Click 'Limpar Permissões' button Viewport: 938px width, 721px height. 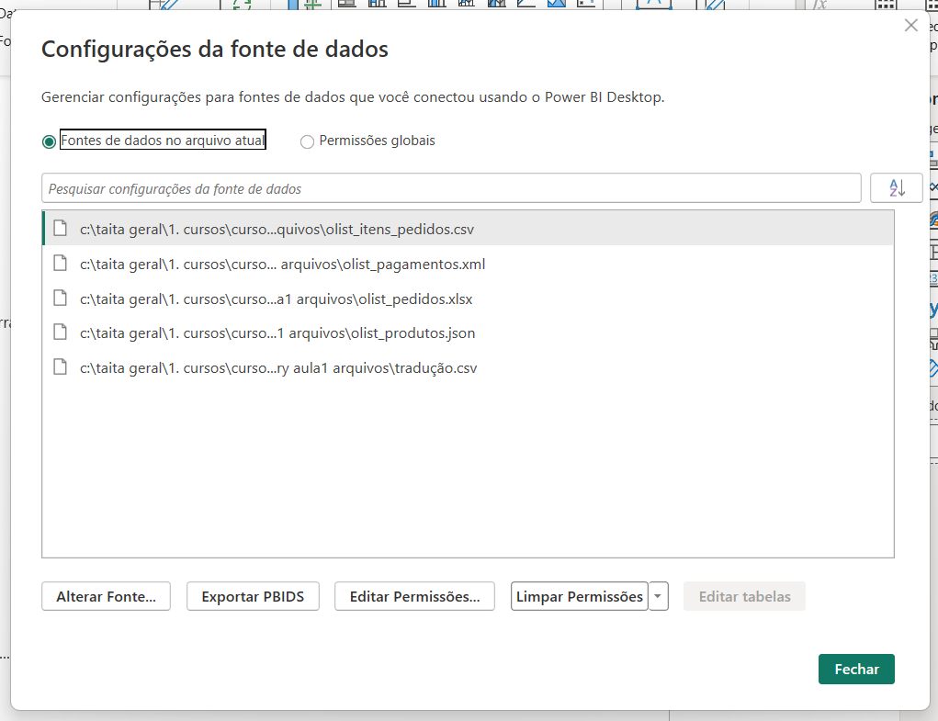click(579, 596)
